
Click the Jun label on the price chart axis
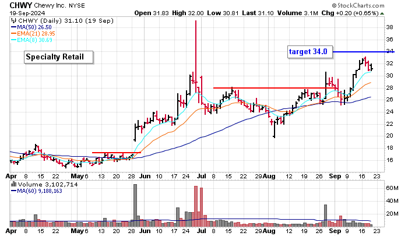tap(145, 176)
